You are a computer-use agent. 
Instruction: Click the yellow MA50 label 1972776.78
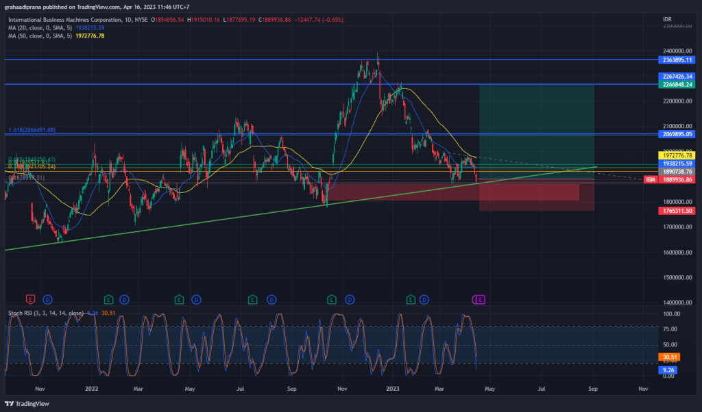pyautogui.click(x=677, y=155)
